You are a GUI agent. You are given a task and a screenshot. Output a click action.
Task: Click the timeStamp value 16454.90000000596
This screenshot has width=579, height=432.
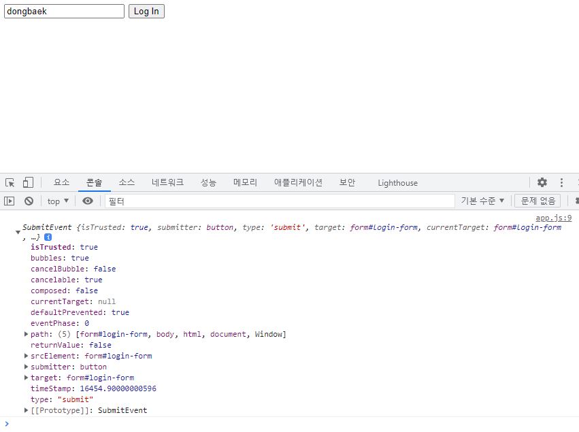coord(118,388)
